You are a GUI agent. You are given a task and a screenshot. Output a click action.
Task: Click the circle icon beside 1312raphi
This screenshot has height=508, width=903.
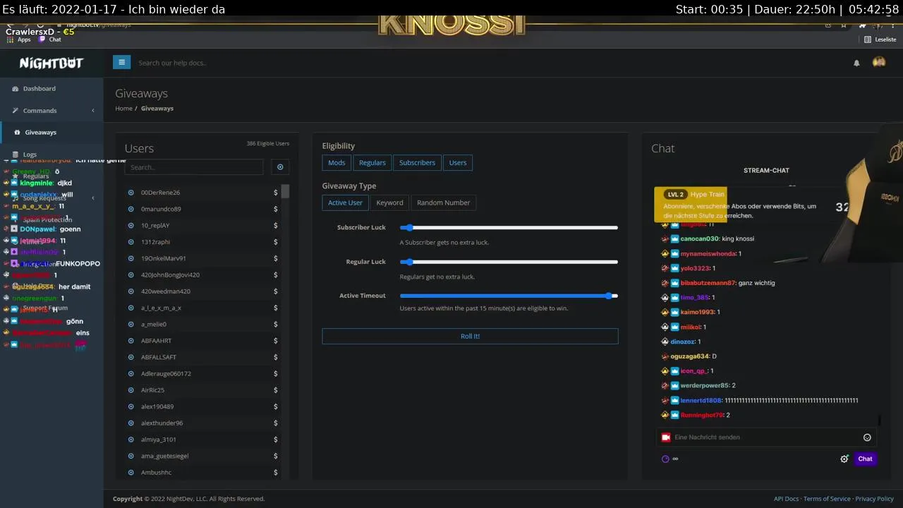[131, 242]
